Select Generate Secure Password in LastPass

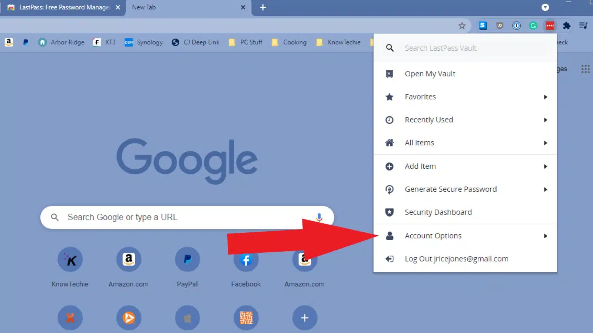451,189
